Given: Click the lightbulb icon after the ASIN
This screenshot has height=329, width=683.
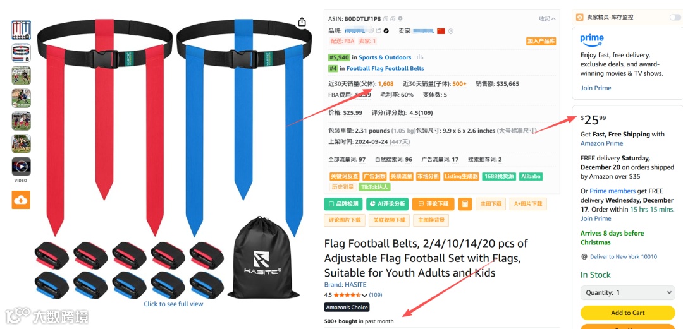Looking at the screenshot, I should click(400, 19).
